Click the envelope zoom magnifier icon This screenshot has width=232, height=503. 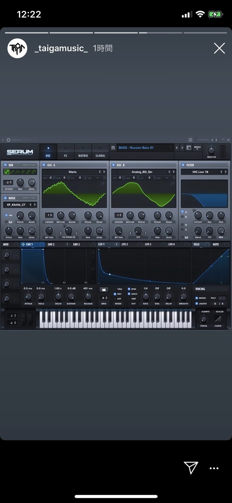pyautogui.click(x=94, y=268)
